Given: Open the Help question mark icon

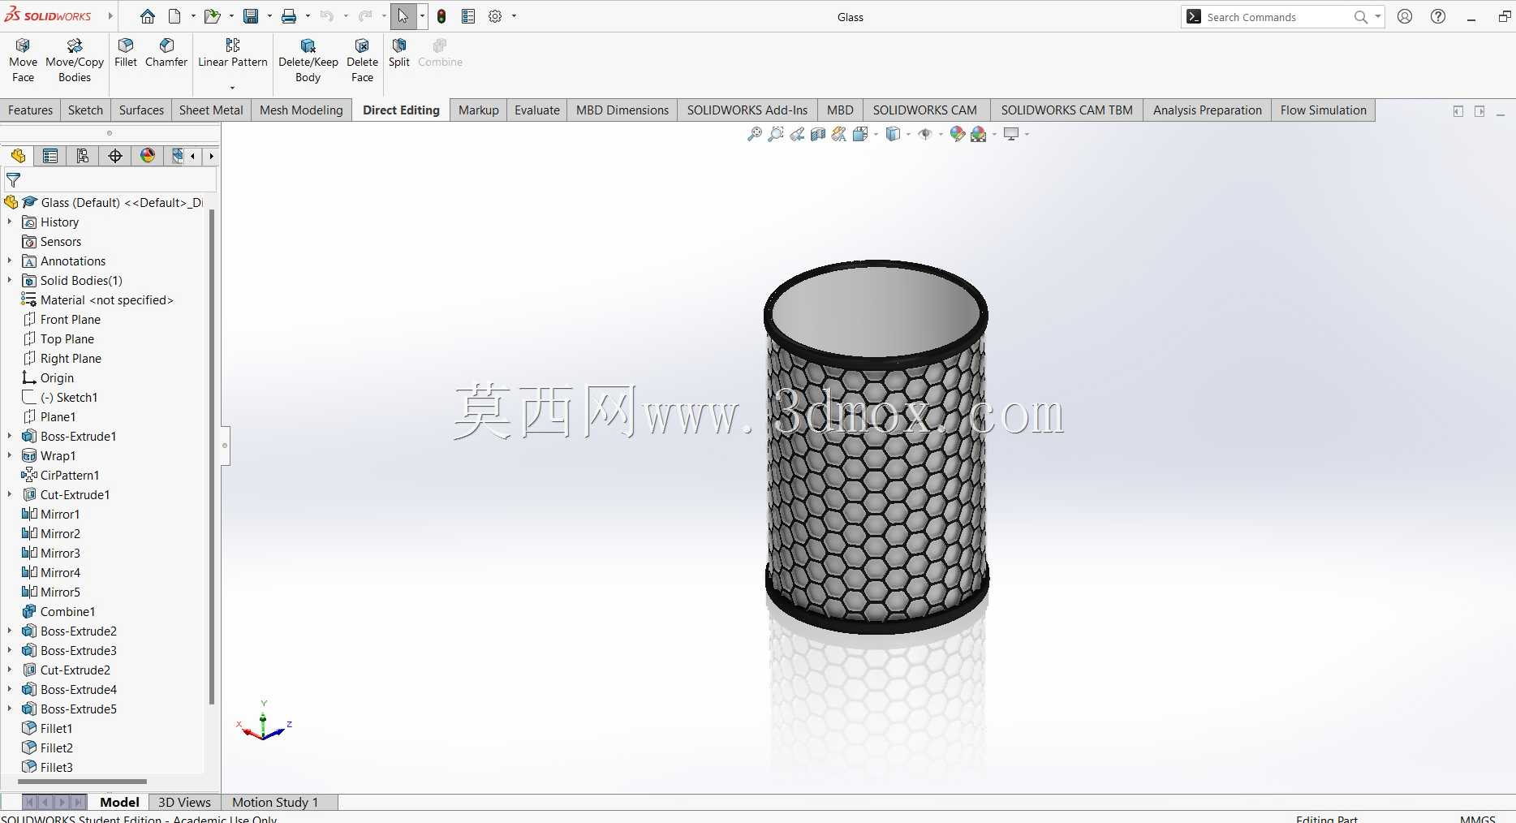Looking at the screenshot, I should 1438,16.
